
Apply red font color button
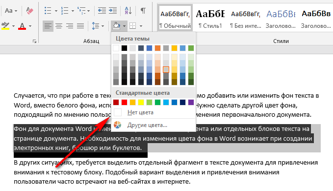click(22, 26)
